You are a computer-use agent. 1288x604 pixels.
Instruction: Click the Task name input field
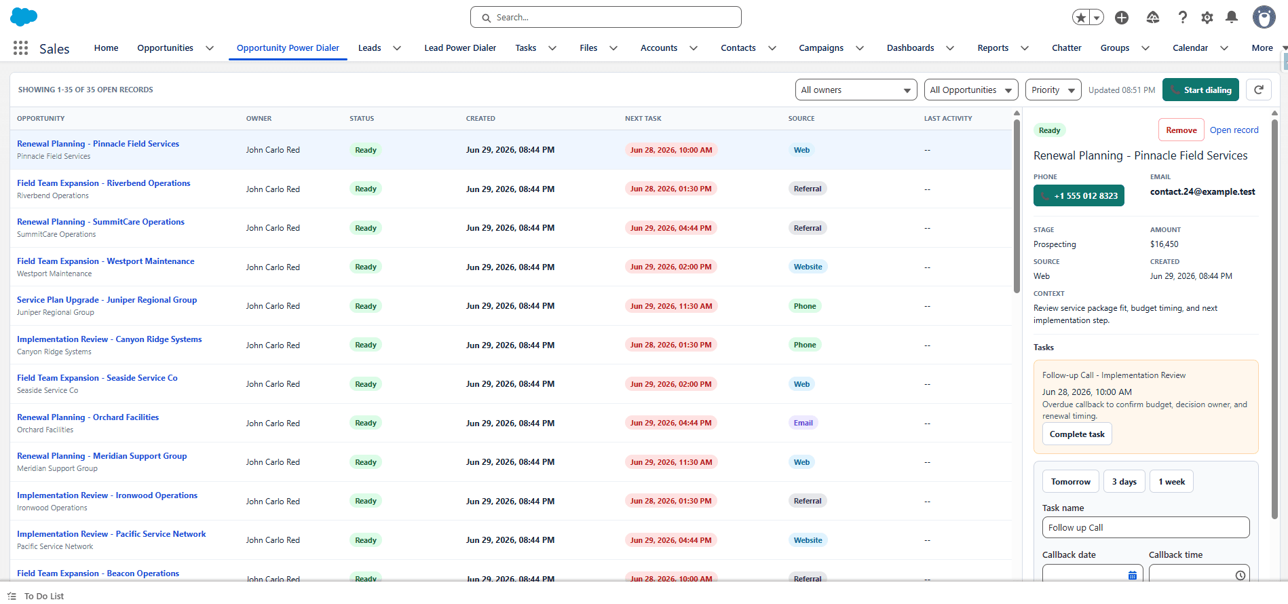[1145, 527]
